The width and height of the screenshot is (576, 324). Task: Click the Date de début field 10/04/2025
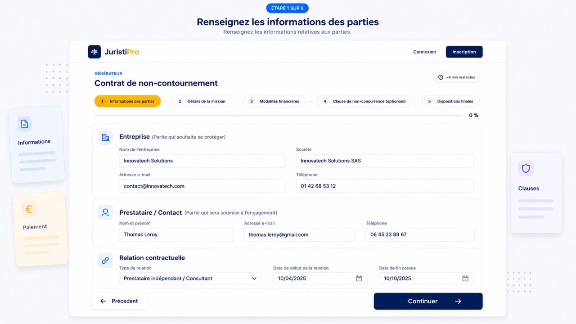click(x=320, y=278)
